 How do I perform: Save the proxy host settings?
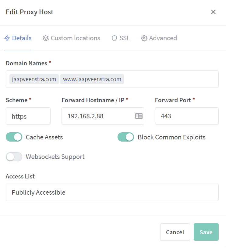[206, 232]
